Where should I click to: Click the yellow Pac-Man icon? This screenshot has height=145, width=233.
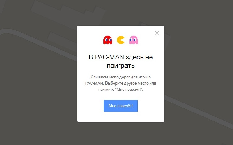click(x=121, y=40)
